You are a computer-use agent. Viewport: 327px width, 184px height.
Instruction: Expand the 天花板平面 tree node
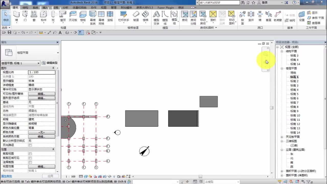(x=282, y=137)
